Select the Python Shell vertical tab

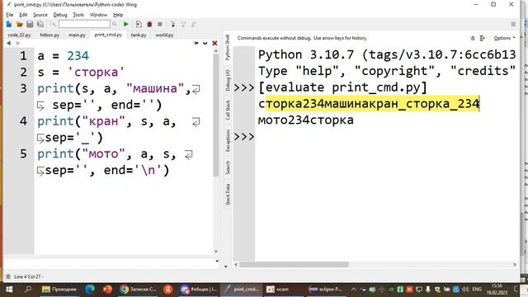pyautogui.click(x=228, y=48)
